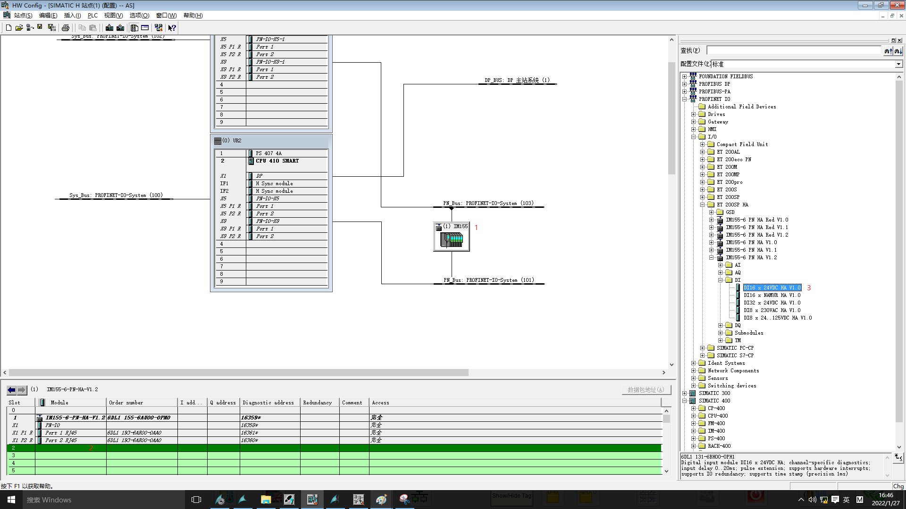Toggle the hardware Catalog view icon
The height and width of the screenshot is (509, 906).
point(134,28)
